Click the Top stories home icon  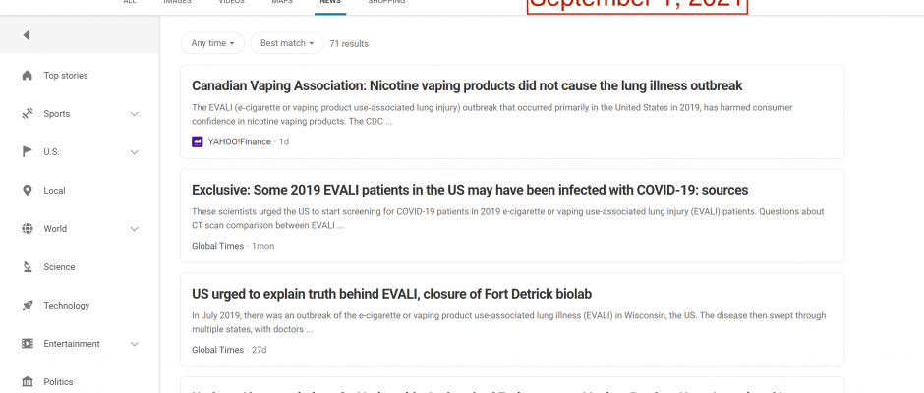pos(28,76)
